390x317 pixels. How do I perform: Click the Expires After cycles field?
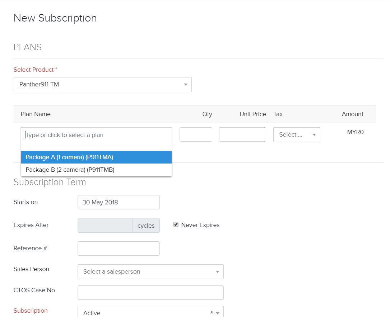(x=105, y=226)
